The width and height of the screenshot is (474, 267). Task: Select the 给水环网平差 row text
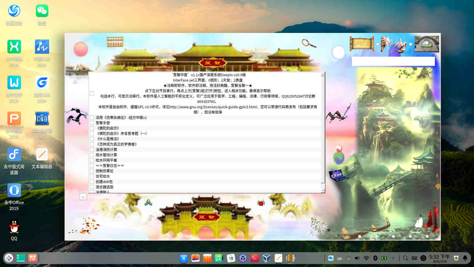[x=106, y=160]
